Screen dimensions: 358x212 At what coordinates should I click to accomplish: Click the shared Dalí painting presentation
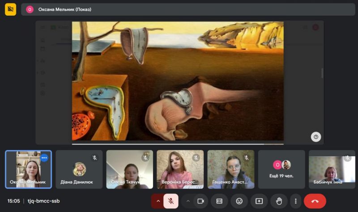[x=178, y=81]
